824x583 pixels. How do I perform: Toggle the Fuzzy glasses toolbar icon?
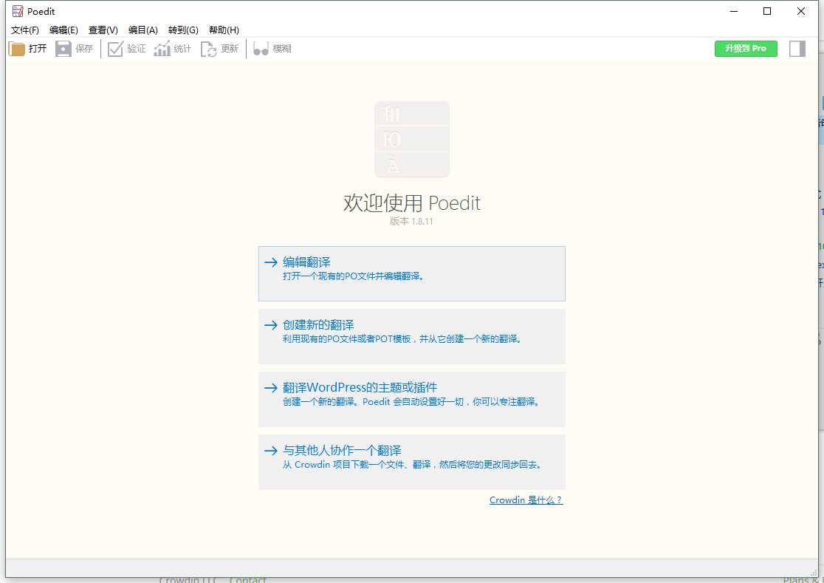click(x=261, y=49)
